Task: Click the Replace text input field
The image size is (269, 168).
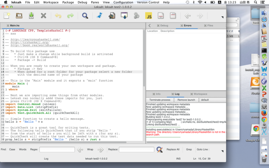Action: click(x=137, y=149)
